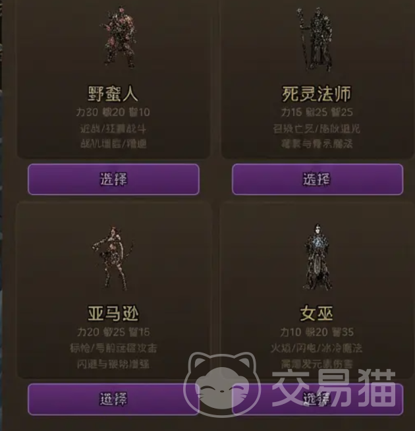This screenshot has height=431, width=415.
Task: Click 女巫 skill description 火焰/闪电/冰冷魔法
Action: (x=317, y=348)
